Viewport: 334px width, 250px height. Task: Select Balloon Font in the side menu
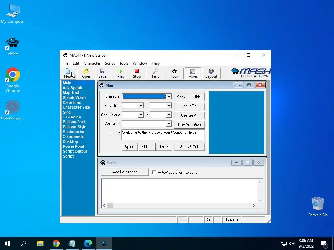(74, 122)
